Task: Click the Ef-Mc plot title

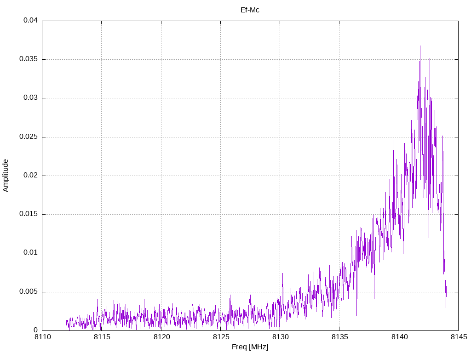Action: click(250, 10)
